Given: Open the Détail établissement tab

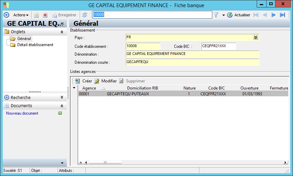Looking at the screenshot, I should pyautogui.click(x=35, y=45).
